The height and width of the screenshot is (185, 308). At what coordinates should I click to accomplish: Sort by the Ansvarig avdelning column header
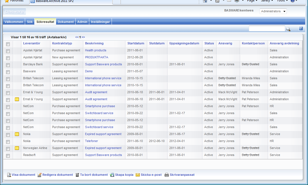[x=284, y=44]
